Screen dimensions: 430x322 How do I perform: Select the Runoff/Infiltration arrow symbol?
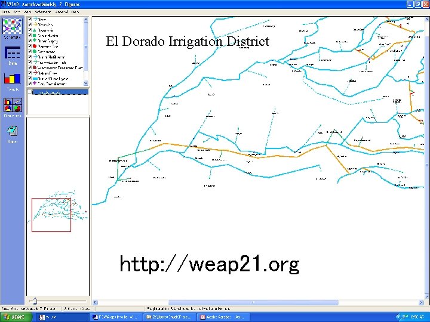(35, 57)
